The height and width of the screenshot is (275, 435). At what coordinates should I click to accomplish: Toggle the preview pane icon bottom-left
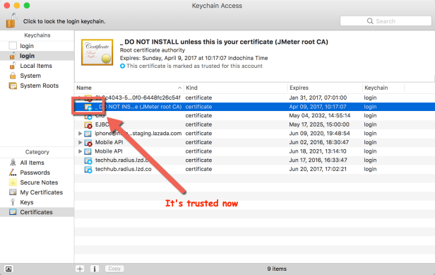coord(8,269)
